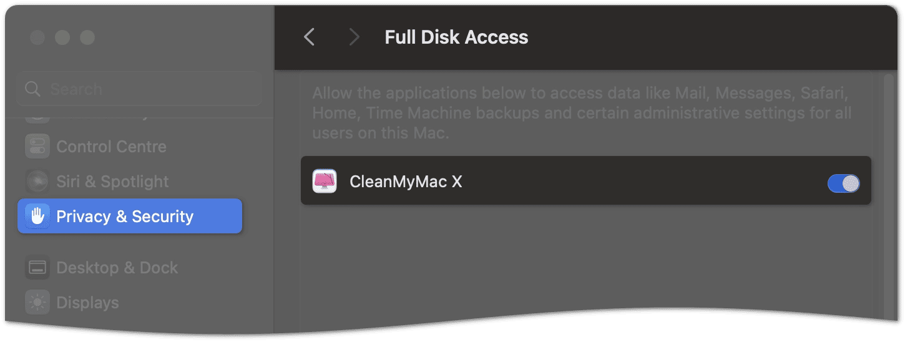Click the Siri & Spotlight sidebar icon
This screenshot has width=905, height=342.
37,182
